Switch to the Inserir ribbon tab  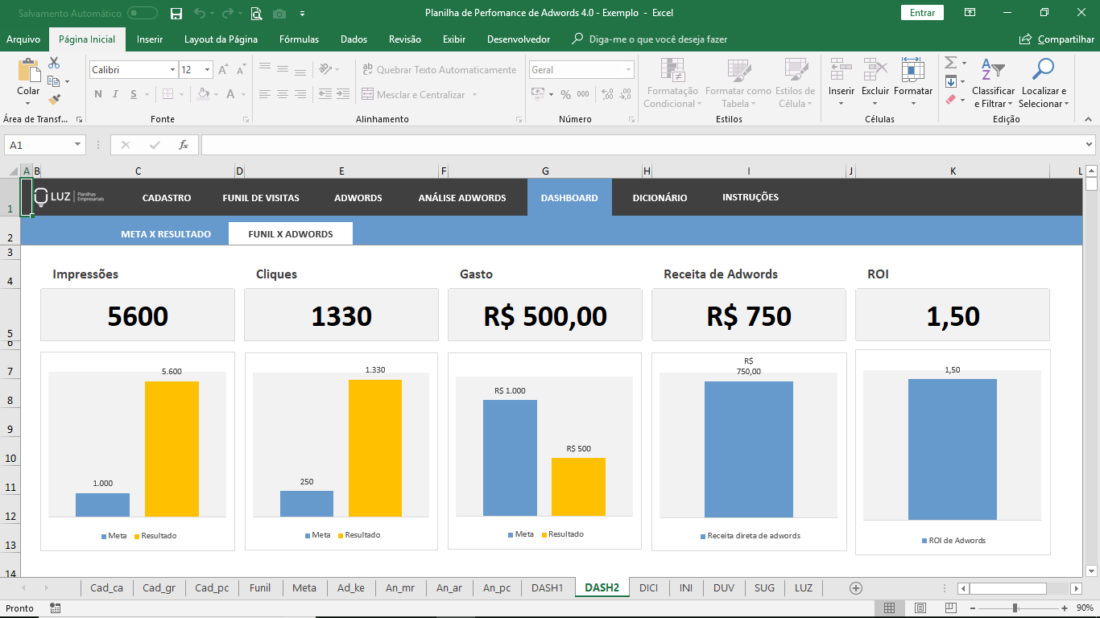pos(150,39)
